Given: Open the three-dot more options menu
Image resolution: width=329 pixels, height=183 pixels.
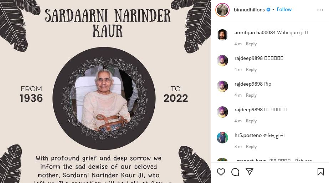Looking at the screenshot, I should [320, 10].
